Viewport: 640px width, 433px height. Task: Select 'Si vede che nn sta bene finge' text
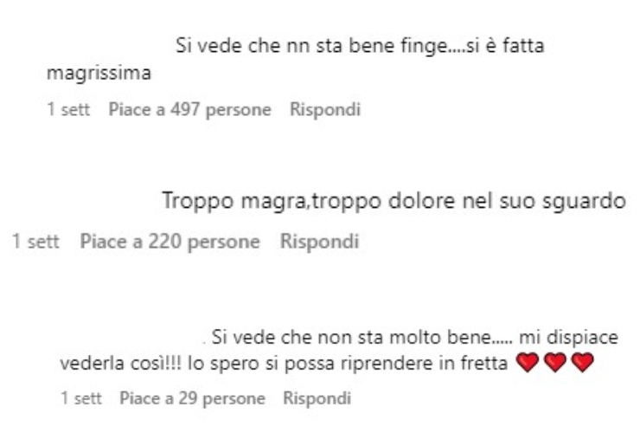(x=312, y=46)
